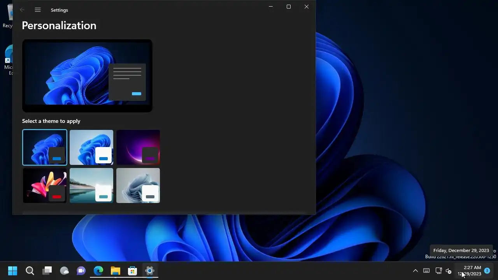Open Microsoft Store from taskbar

click(133, 271)
